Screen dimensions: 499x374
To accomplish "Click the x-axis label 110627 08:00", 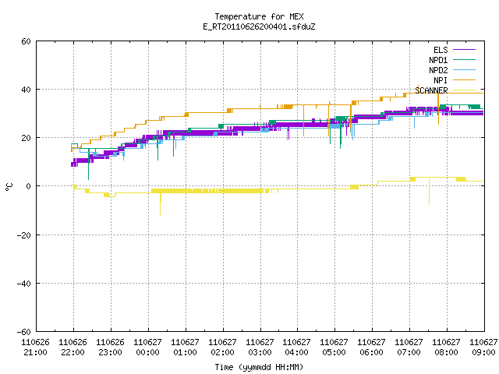I will coord(446,348).
